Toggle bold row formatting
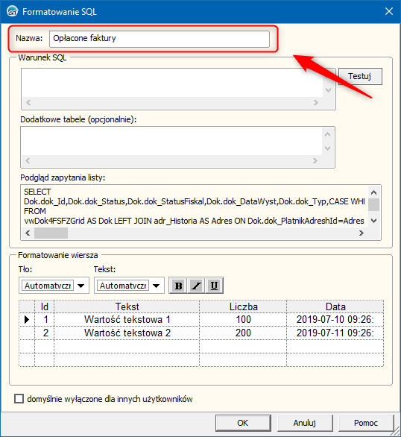401x437 pixels. click(x=178, y=286)
